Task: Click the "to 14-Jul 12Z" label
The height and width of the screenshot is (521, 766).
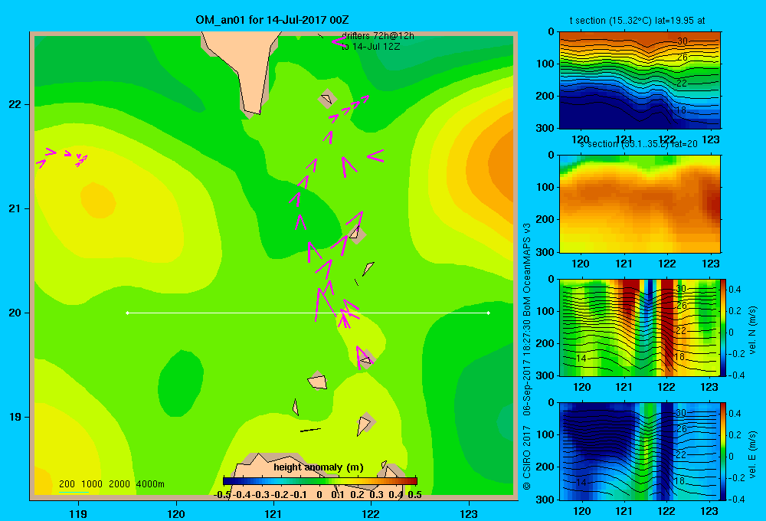Action: [371, 47]
